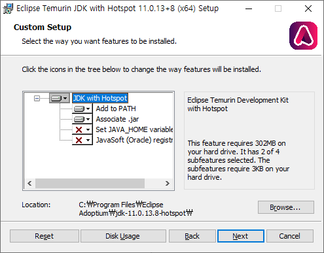The image size is (324, 253).
Task: Click the Adoptium logo in the header
Action: click(303, 35)
